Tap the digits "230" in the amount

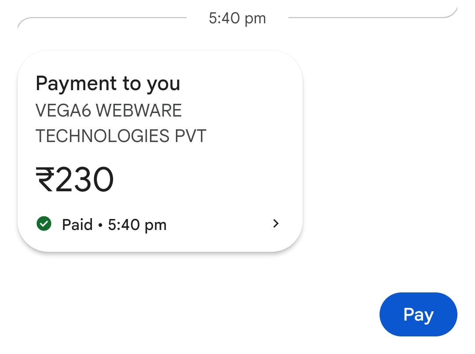(84, 180)
